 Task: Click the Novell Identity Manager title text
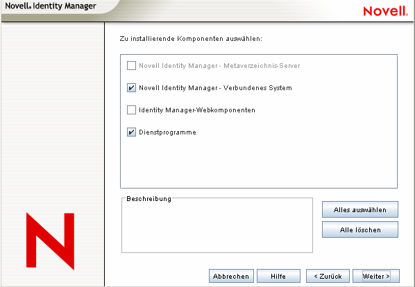[51, 6]
